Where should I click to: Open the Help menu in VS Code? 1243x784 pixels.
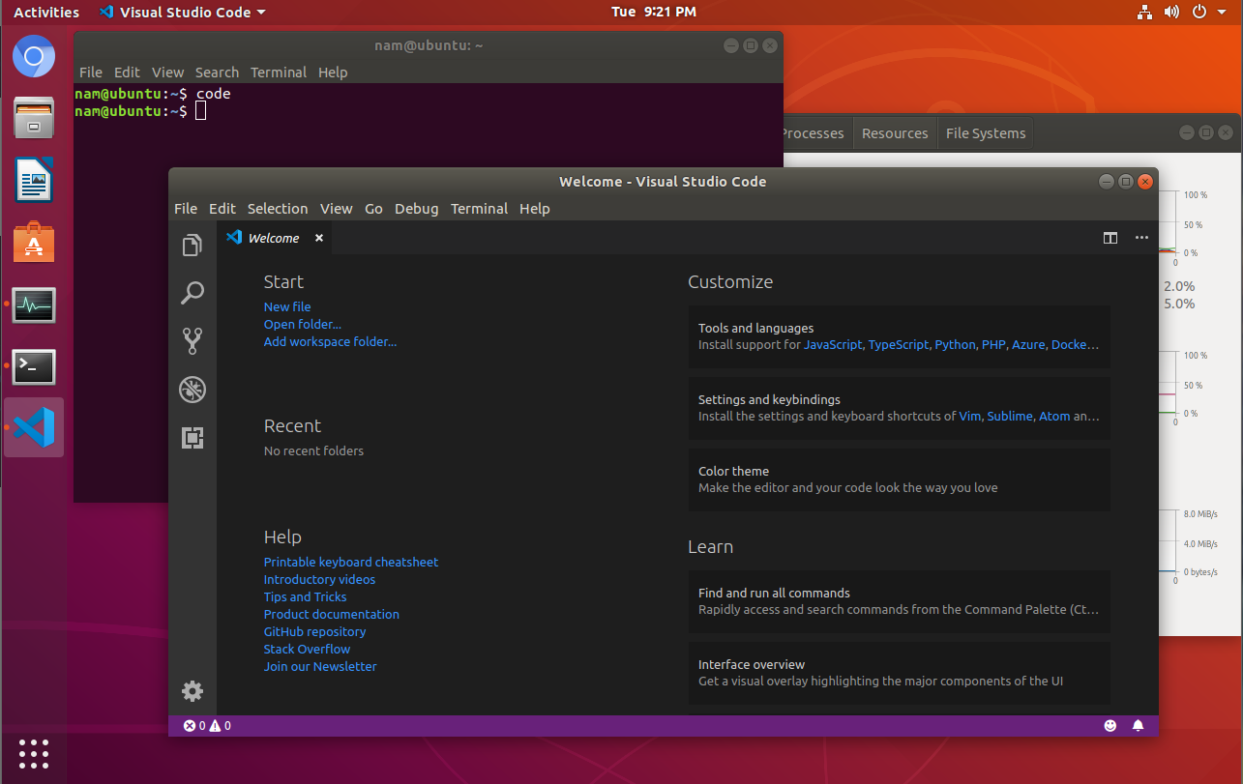(535, 209)
